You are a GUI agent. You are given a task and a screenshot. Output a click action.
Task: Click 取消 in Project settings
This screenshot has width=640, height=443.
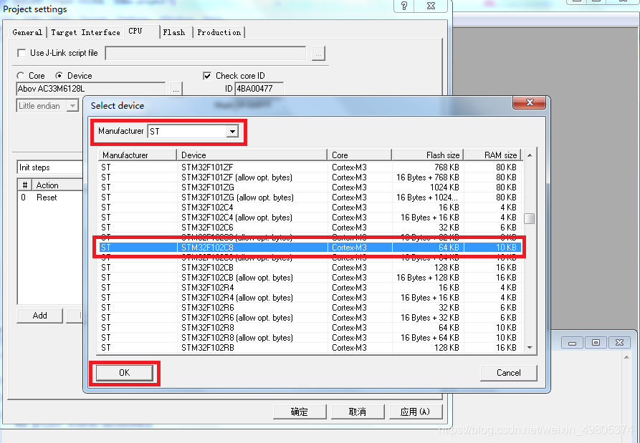coord(358,412)
